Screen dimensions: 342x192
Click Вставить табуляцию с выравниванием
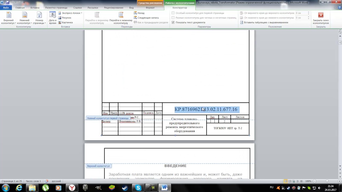[x=264, y=23]
